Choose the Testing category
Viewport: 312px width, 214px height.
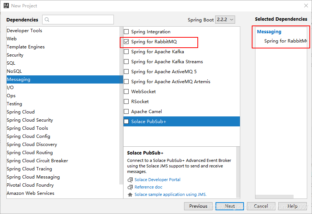[63, 104]
